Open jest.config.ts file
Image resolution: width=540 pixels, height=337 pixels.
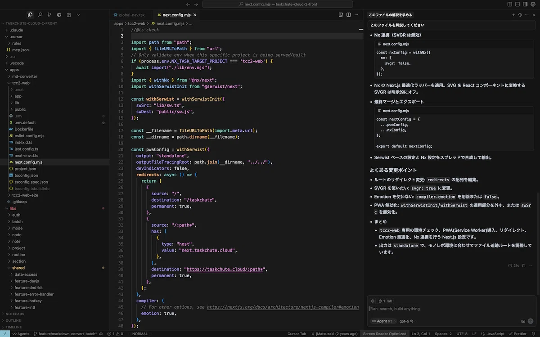pos(54,149)
